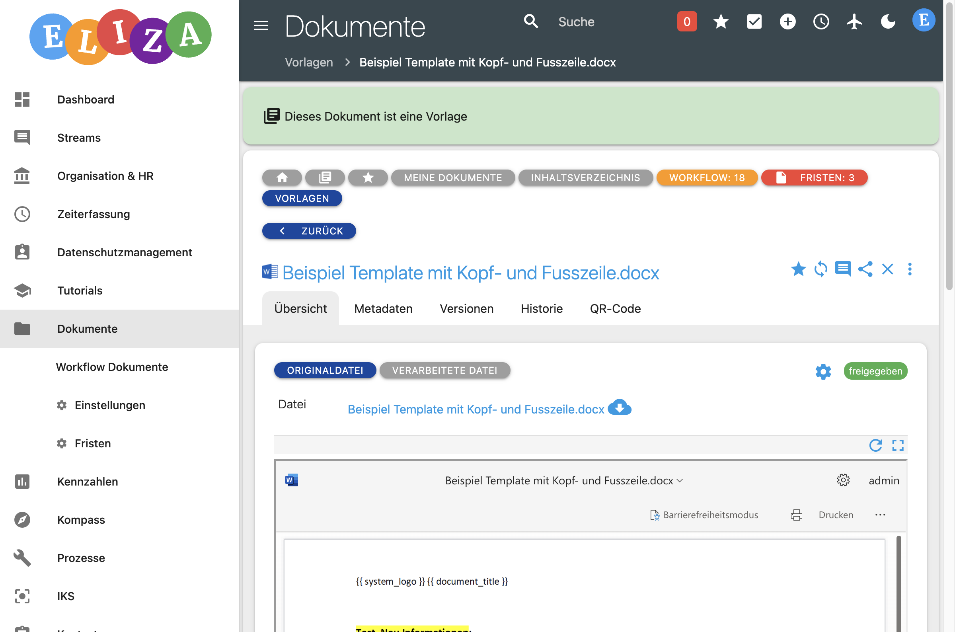Open Einstellungen submenu item
955x632 pixels.
click(x=119, y=405)
